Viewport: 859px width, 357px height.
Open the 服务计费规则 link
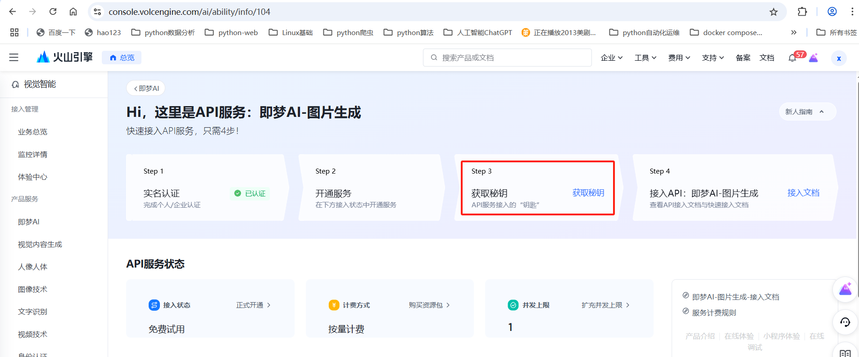(714, 312)
